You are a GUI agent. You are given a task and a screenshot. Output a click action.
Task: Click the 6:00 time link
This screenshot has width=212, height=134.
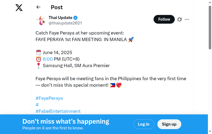48,59
